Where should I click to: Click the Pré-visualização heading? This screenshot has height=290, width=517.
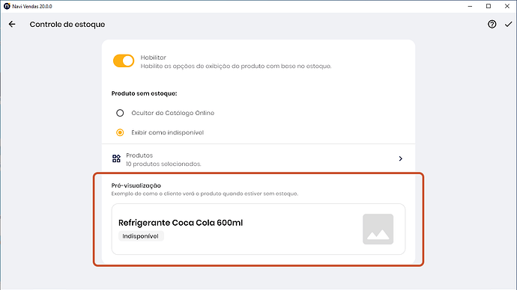[136, 185]
